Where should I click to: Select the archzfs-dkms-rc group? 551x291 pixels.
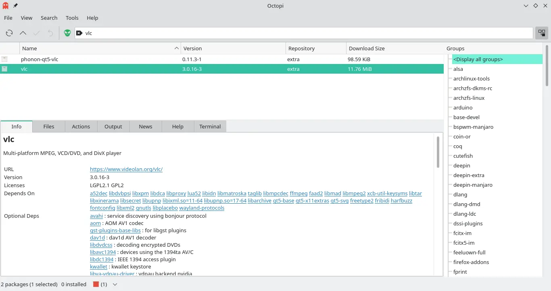[473, 88]
